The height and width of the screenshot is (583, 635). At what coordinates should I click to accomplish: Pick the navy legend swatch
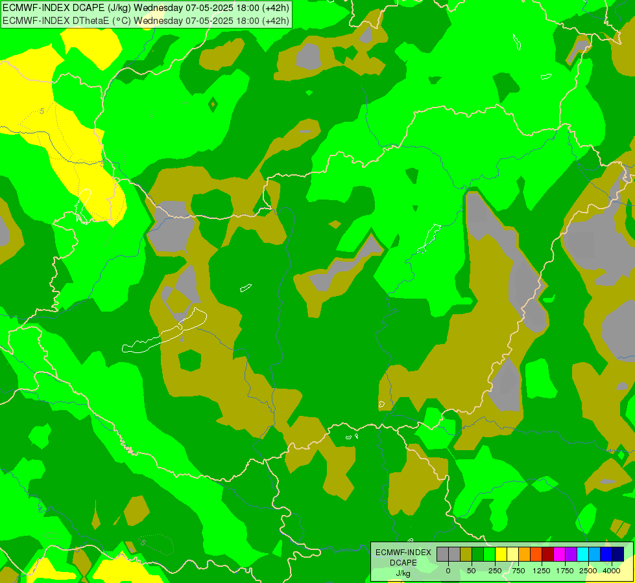(617, 554)
